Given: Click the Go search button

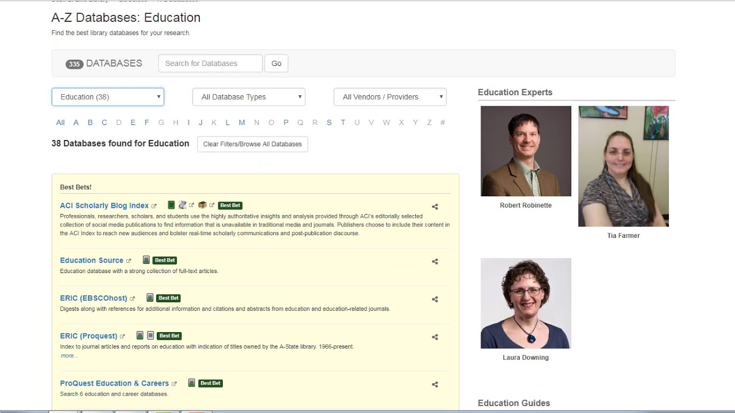Looking at the screenshot, I should click(x=276, y=63).
